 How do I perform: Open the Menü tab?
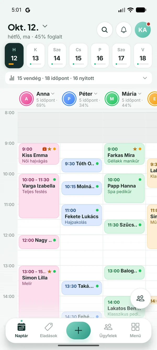click(135, 330)
